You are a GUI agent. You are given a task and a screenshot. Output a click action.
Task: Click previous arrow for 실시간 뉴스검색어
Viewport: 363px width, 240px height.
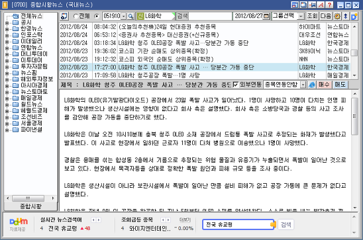93,220
